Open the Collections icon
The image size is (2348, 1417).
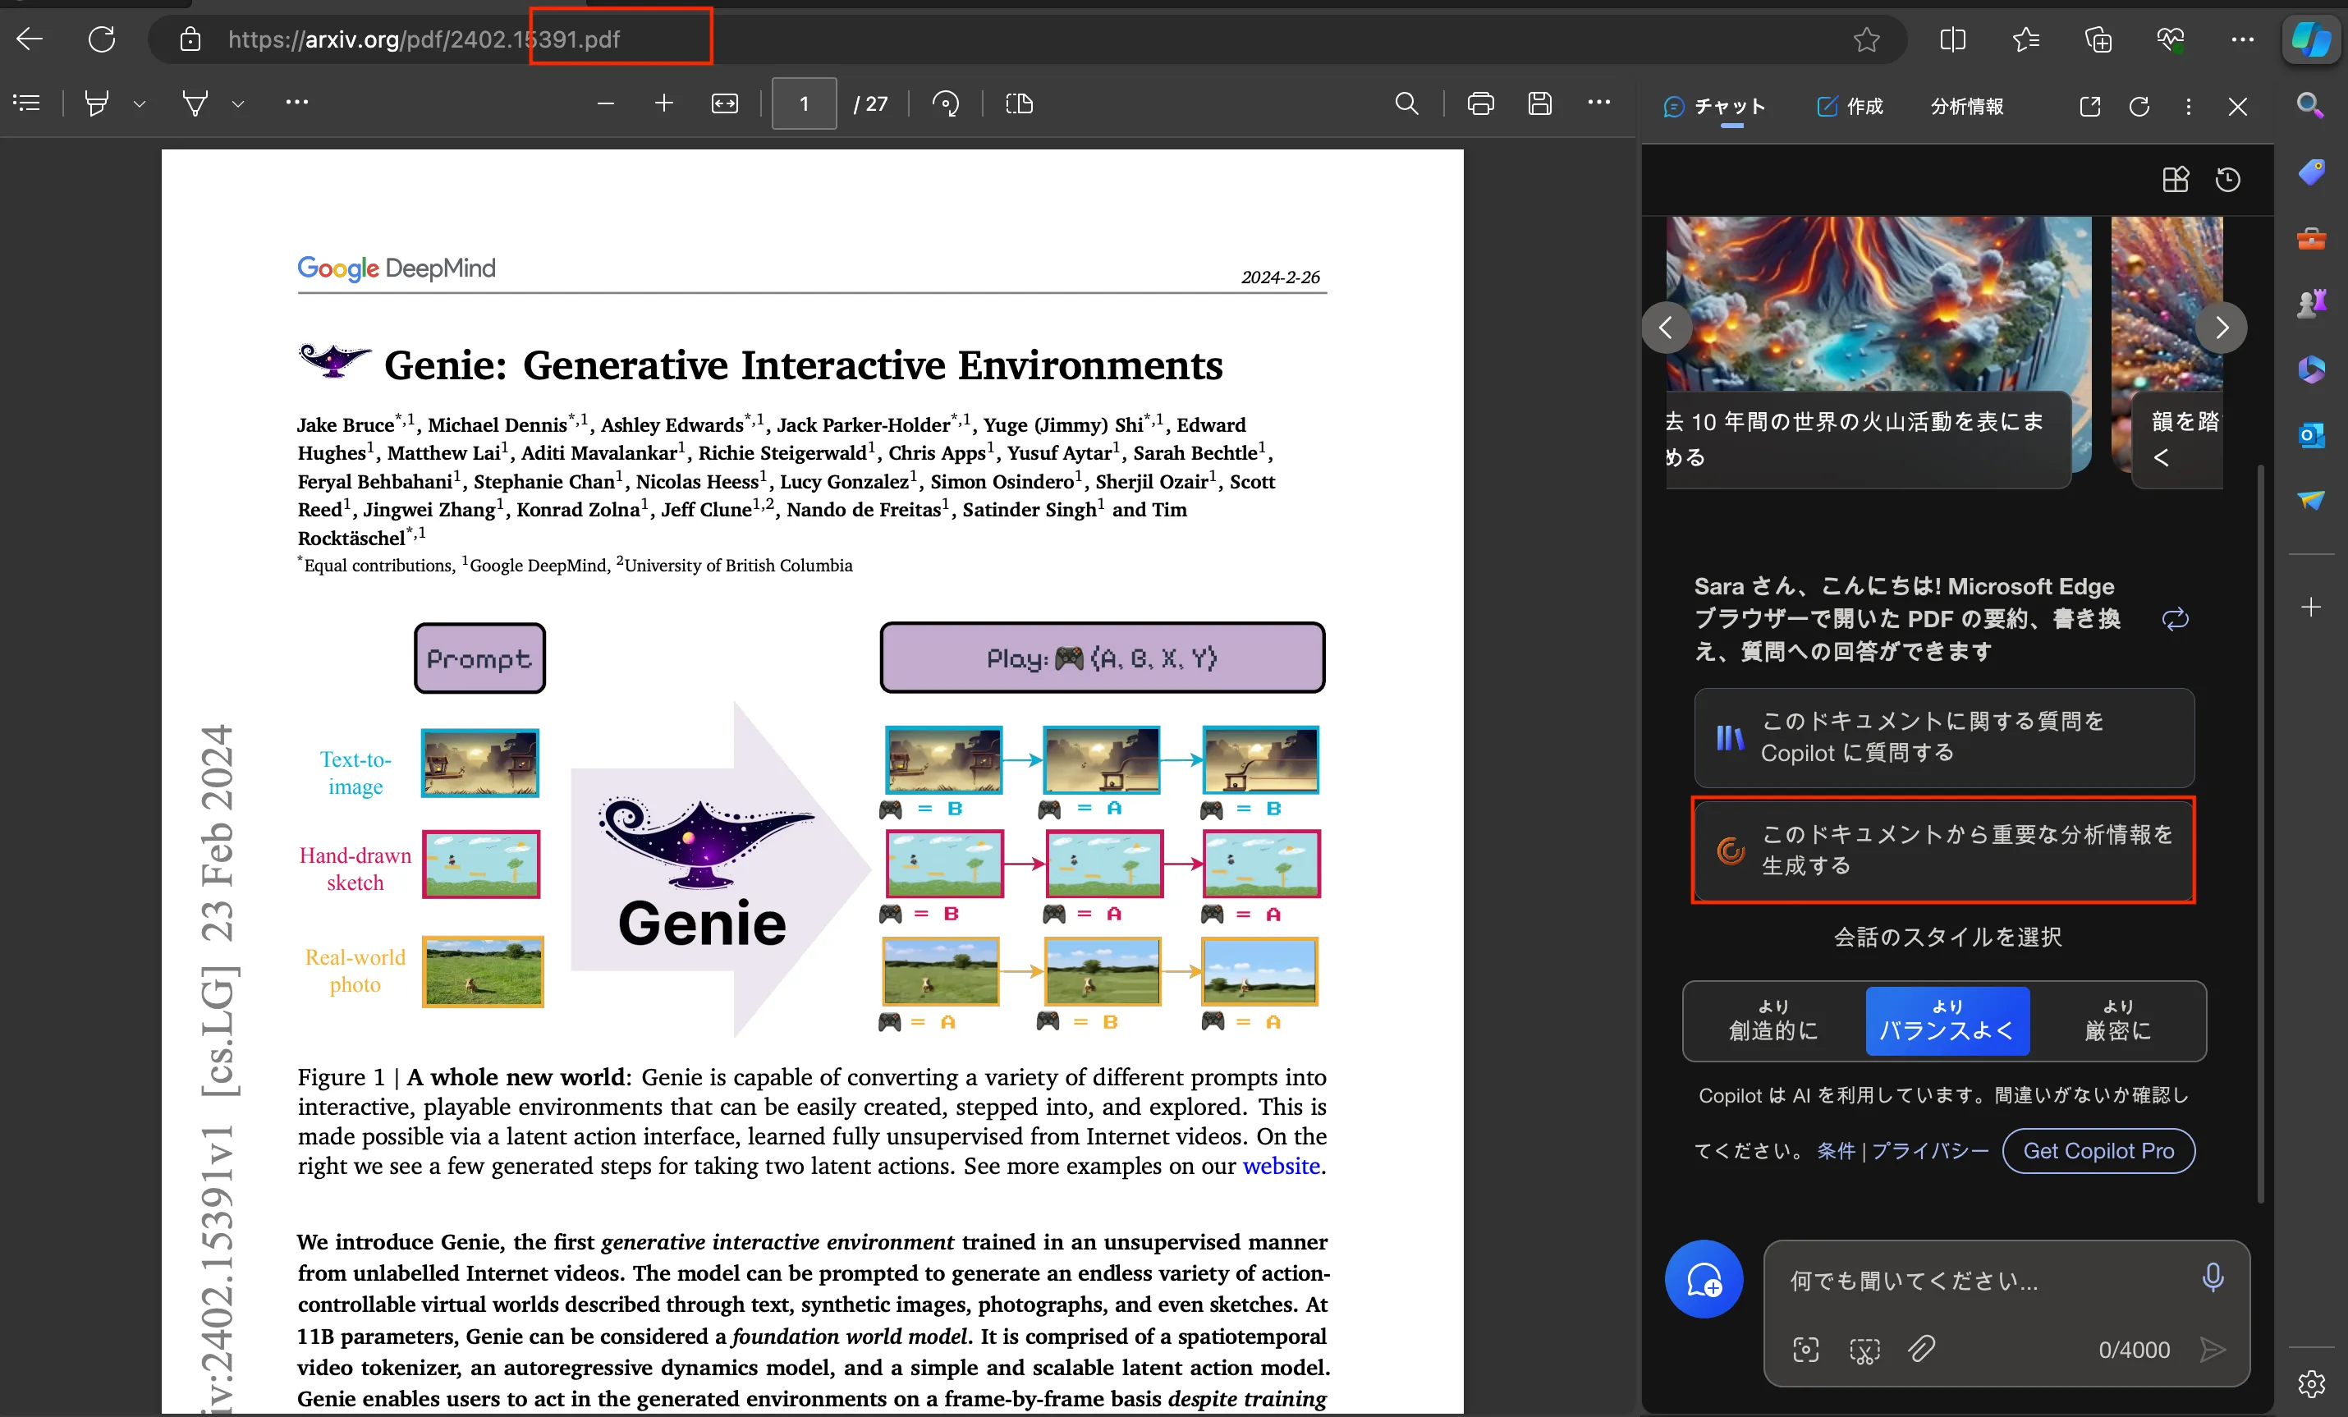[2098, 39]
